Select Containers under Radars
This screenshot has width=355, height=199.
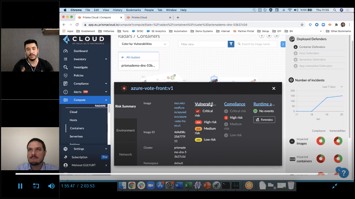(x=77, y=128)
